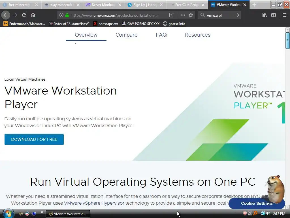Open Cookie Settings
The width and height of the screenshot is (290, 218).
pos(257,203)
